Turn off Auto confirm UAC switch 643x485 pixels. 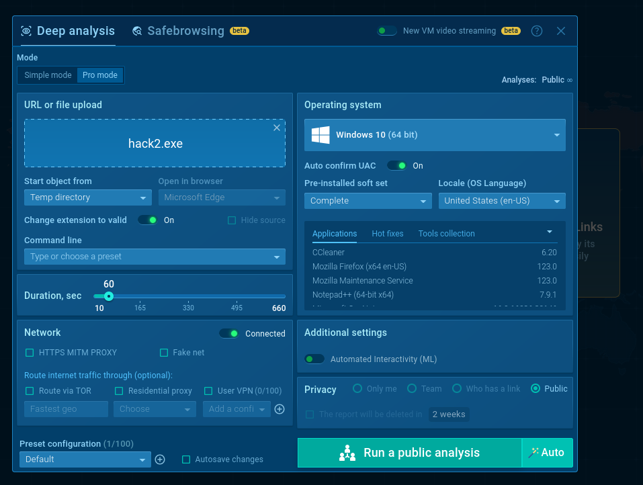[396, 166]
